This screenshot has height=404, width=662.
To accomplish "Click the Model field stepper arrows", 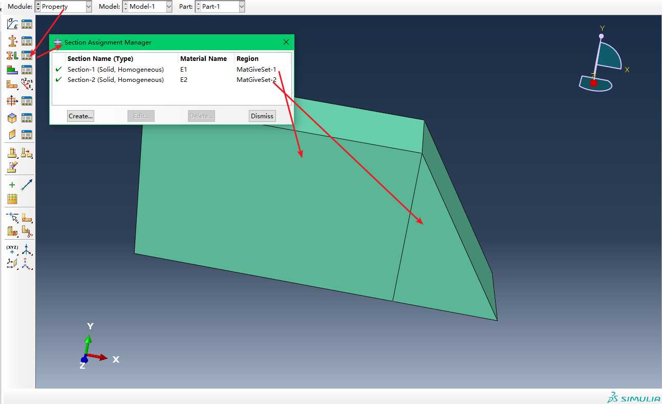I will 125,7.
